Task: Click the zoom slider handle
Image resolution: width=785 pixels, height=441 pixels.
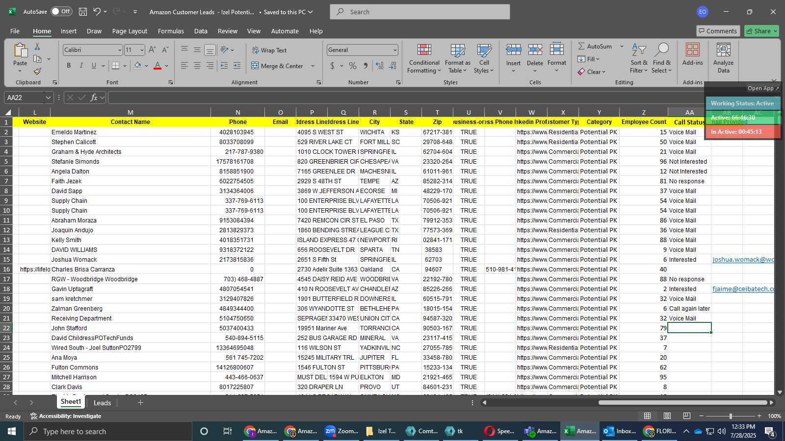Action: click(x=731, y=416)
